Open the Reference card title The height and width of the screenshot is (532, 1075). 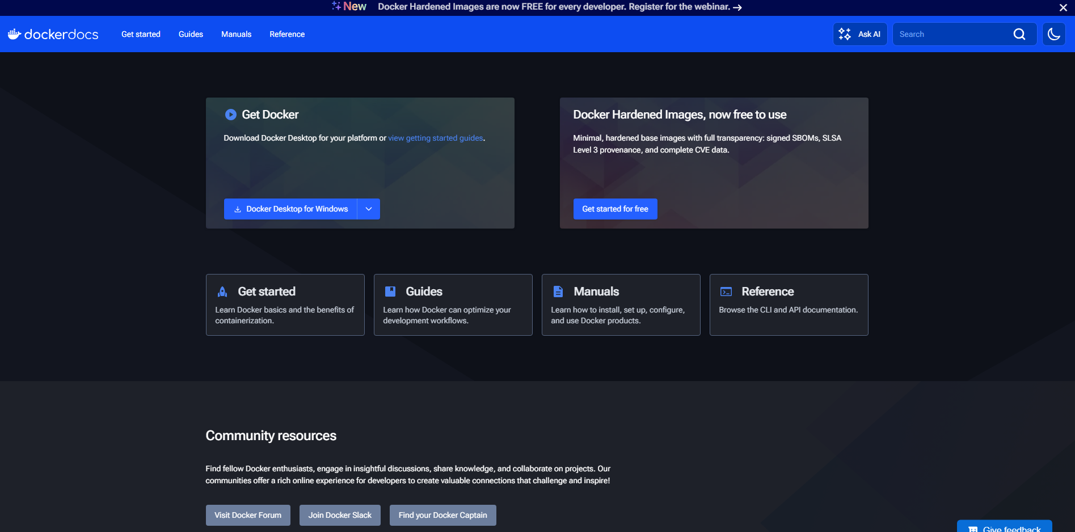(x=768, y=292)
